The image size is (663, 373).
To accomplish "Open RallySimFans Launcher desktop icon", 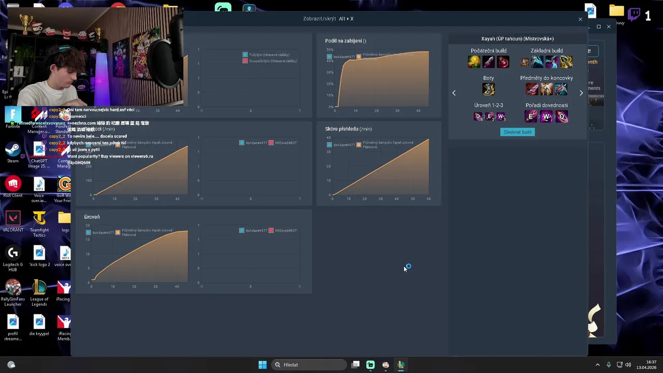I will tap(12, 293).
